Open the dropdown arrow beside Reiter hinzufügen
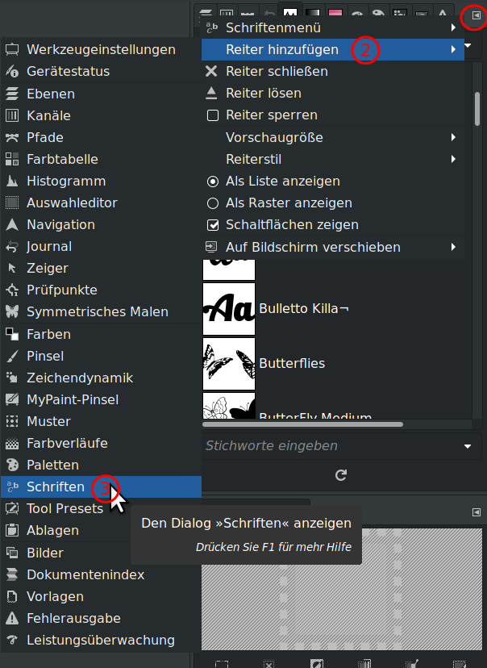The width and height of the screenshot is (487, 668). coord(469,45)
